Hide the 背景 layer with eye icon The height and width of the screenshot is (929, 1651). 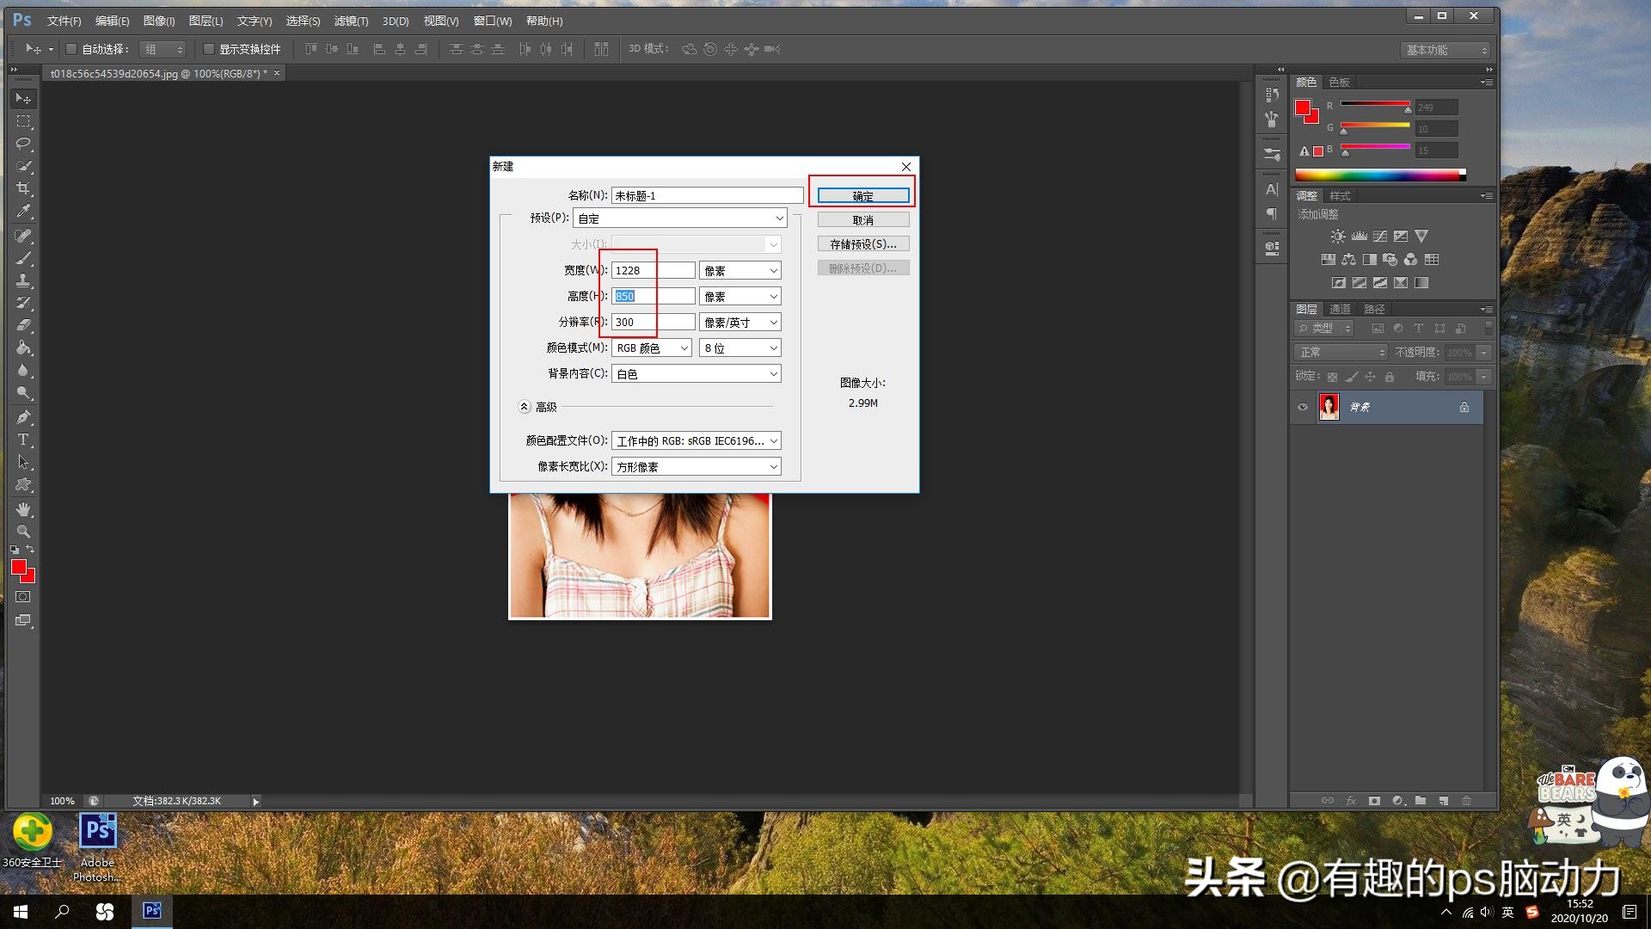pyautogui.click(x=1303, y=407)
